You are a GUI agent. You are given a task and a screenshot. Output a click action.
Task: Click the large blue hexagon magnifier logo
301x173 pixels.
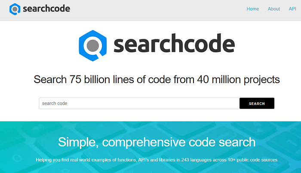tap(93, 45)
